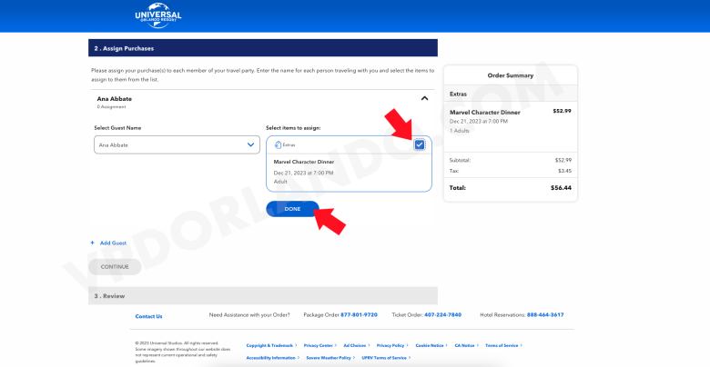Click 'Dec 21, 2023 at 7:00 PM' in item card
The image size is (710, 367).
click(303, 174)
